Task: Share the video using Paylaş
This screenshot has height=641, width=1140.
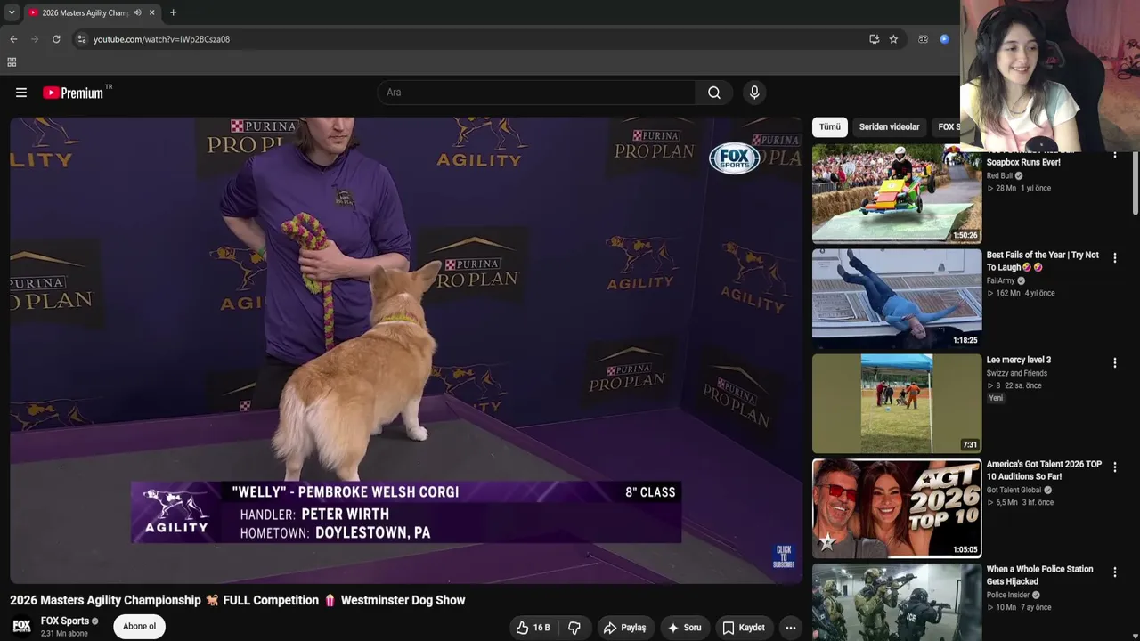Action: point(624,628)
